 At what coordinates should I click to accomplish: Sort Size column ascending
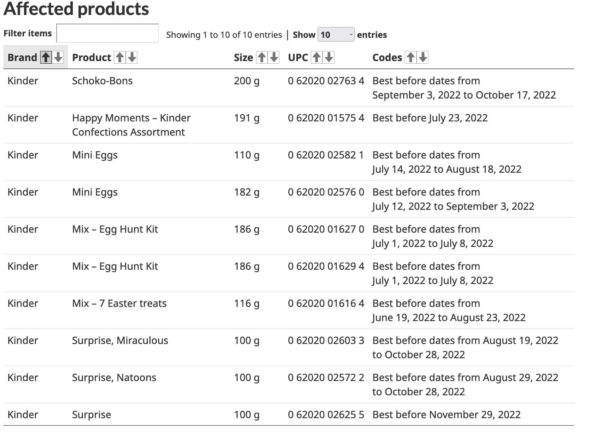click(262, 57)
